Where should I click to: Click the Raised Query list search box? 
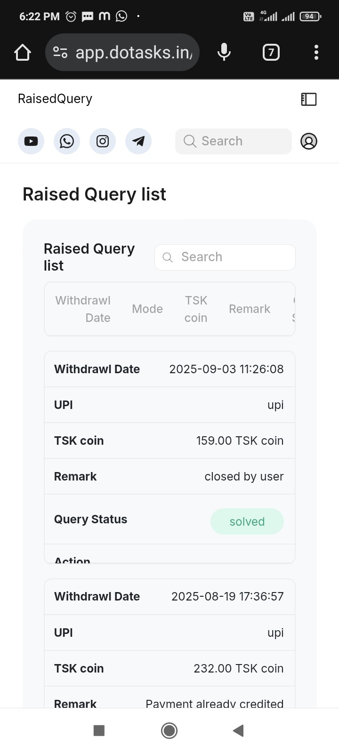click(x=225, y=257)
